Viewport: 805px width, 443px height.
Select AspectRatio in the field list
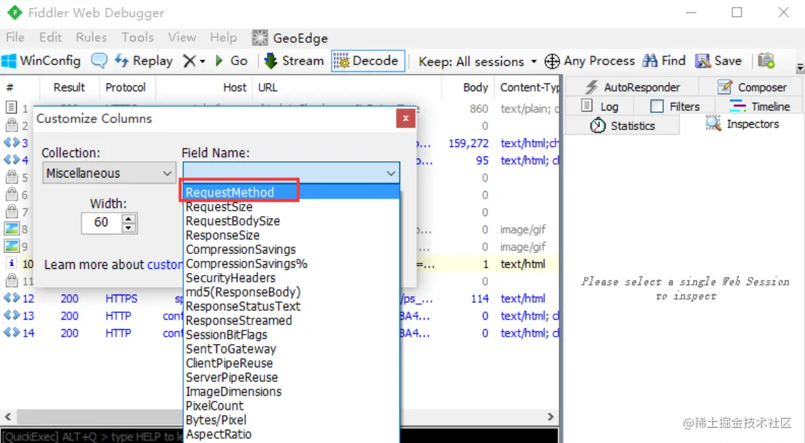(x=291, y=434)
